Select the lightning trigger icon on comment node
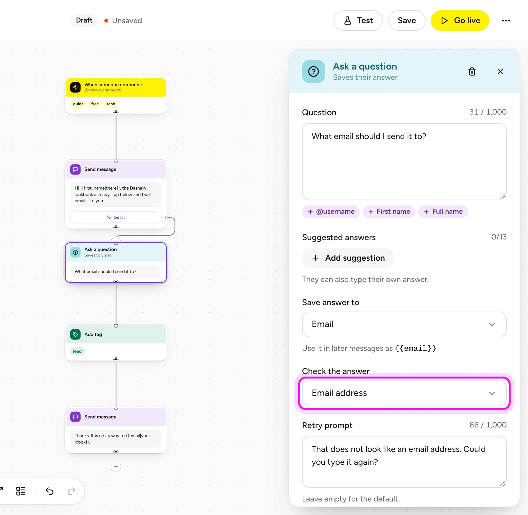Image resolution: width=528 pixels, height=515 pixels. click(75, 87)
